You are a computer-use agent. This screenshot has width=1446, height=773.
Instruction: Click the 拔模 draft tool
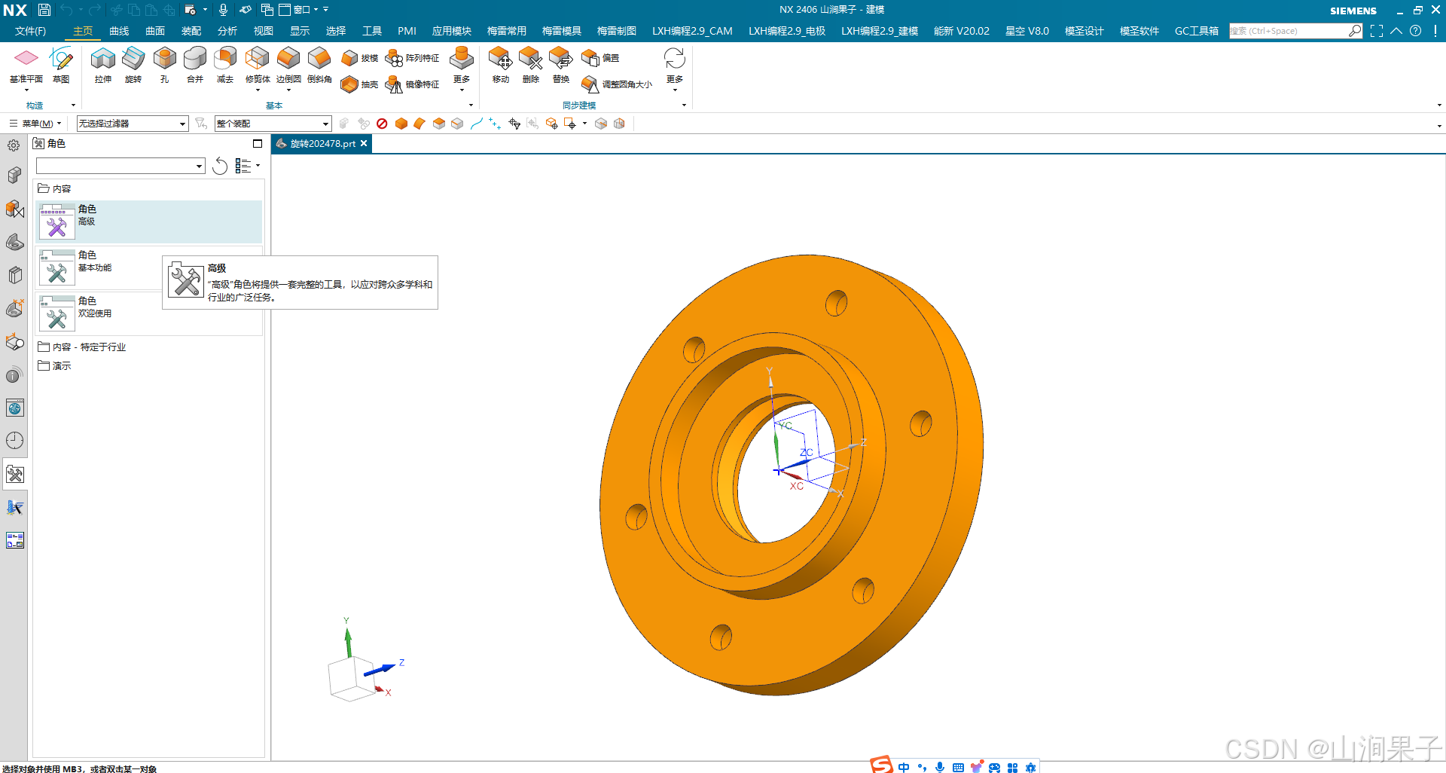(359, 58)
